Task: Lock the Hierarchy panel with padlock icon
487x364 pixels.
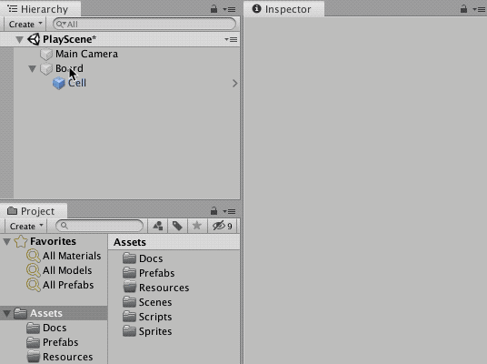Action: click(214, 9)
